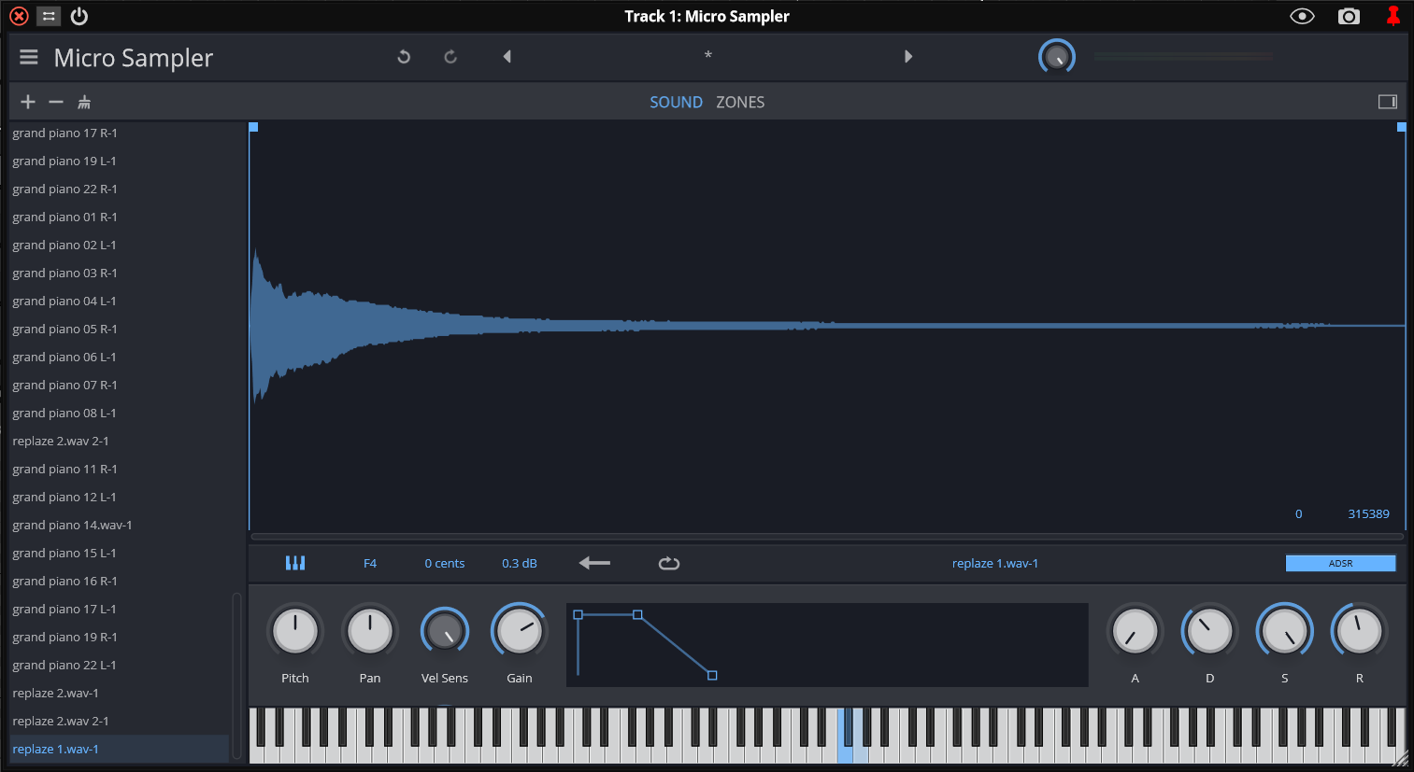The width and height of the screenshot is (1414, 772).
Task: Switch to the ZONES tab
Action: (x=740, y=103)
